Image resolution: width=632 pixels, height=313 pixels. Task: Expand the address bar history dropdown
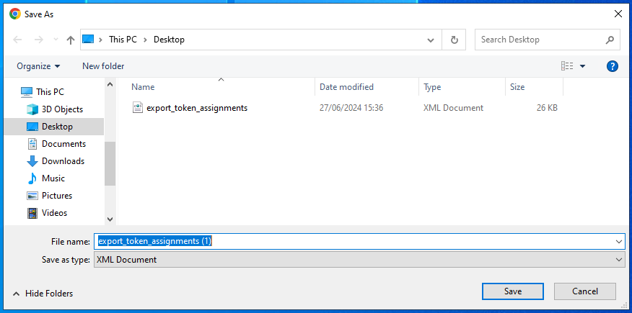[x=431, y=40]
